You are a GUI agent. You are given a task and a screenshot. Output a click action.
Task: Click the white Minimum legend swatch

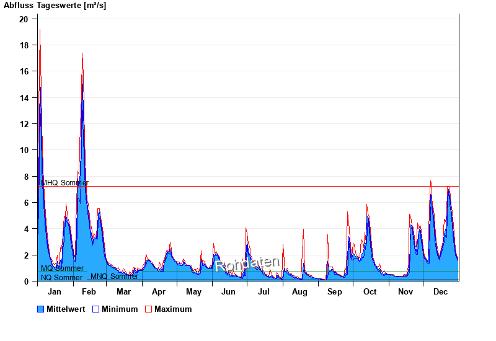pyautogui.click(x=96, y=309)
